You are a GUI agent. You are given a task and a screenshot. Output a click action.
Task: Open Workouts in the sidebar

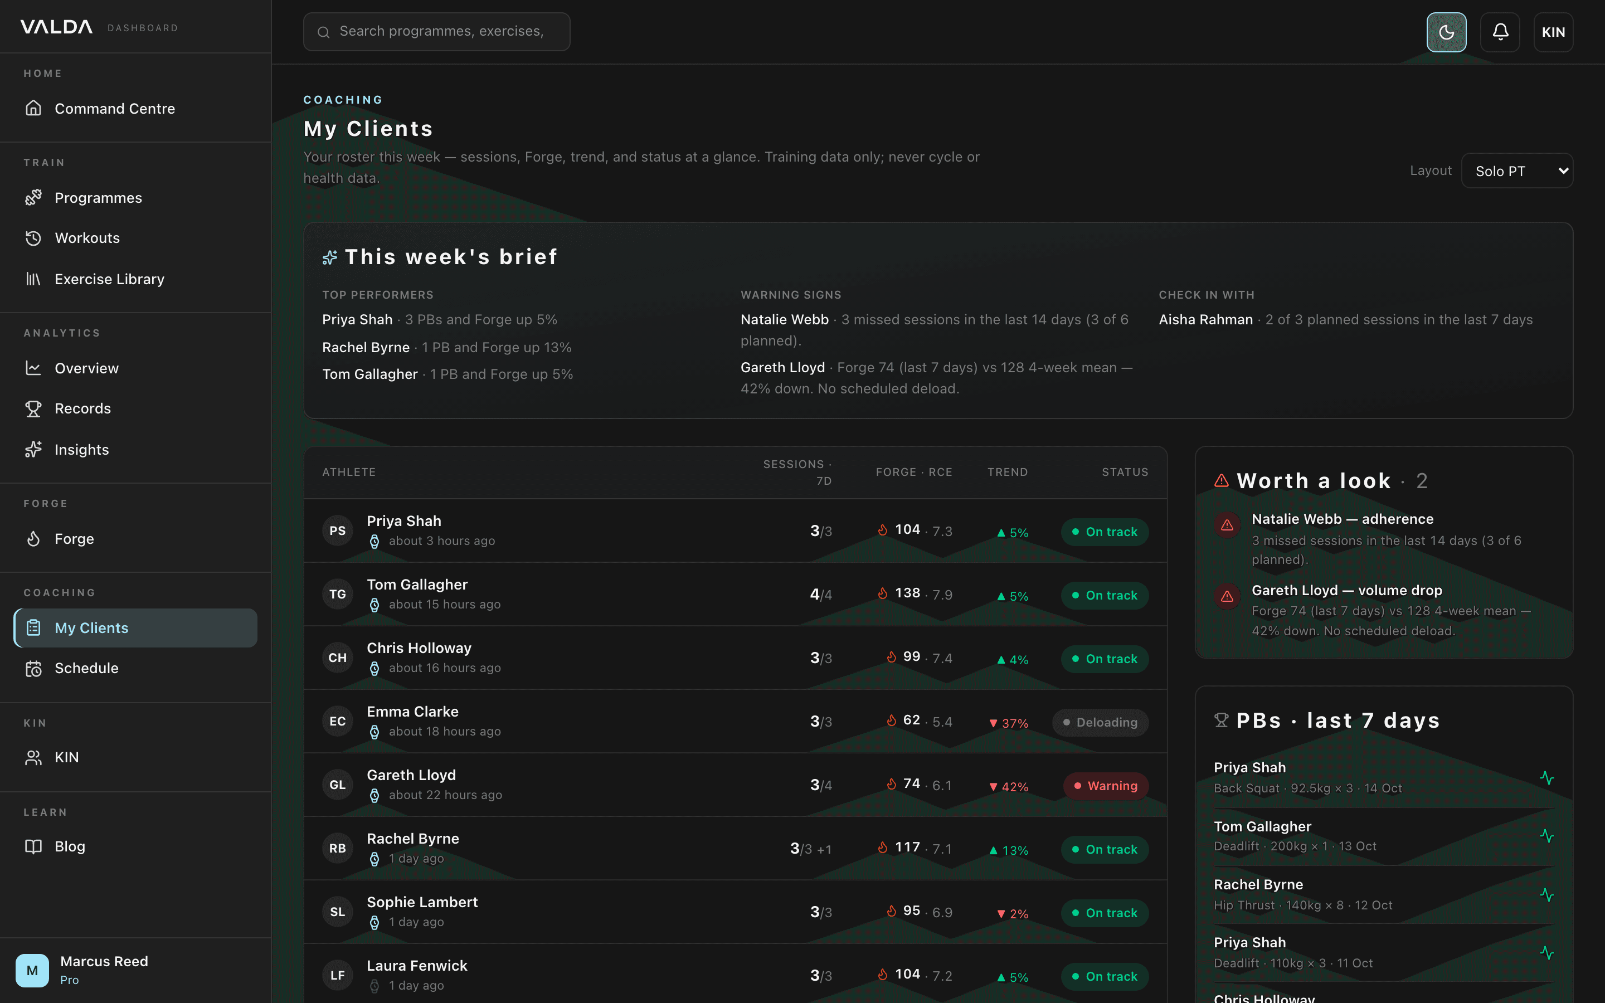135,238
